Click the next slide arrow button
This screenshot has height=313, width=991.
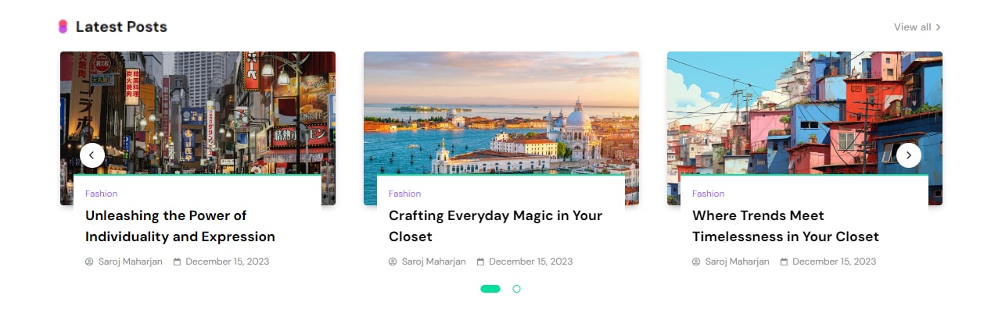[908, 155]
